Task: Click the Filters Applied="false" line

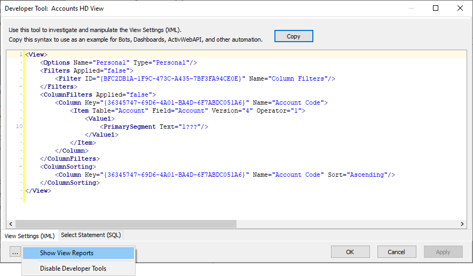Action: tap(87, 70)
